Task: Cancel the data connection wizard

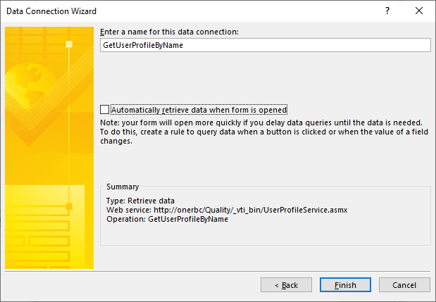Action: click(404, 285)
